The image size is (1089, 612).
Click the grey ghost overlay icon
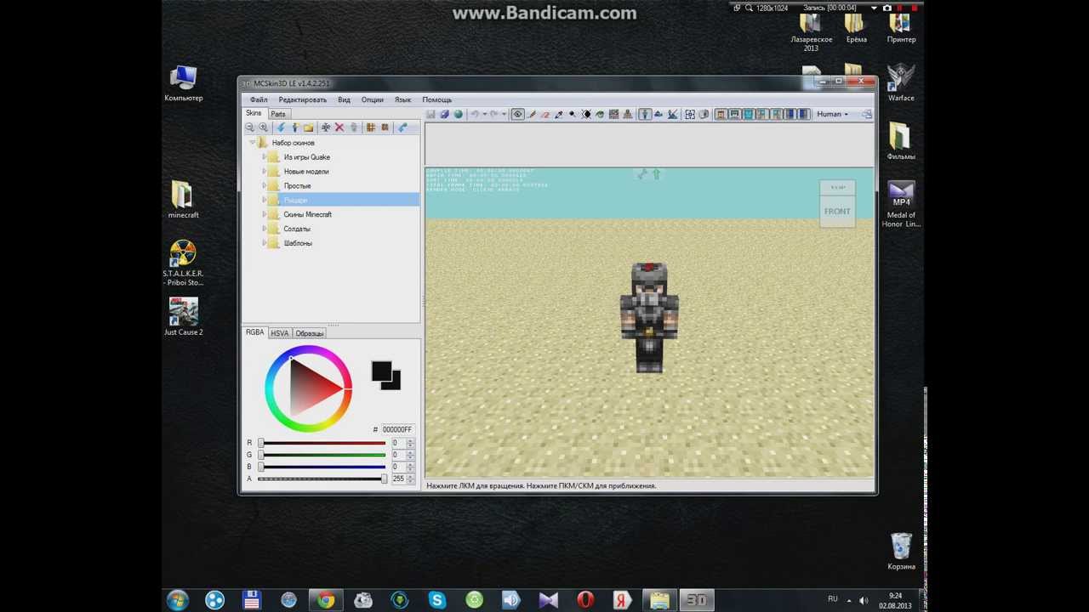704,114
